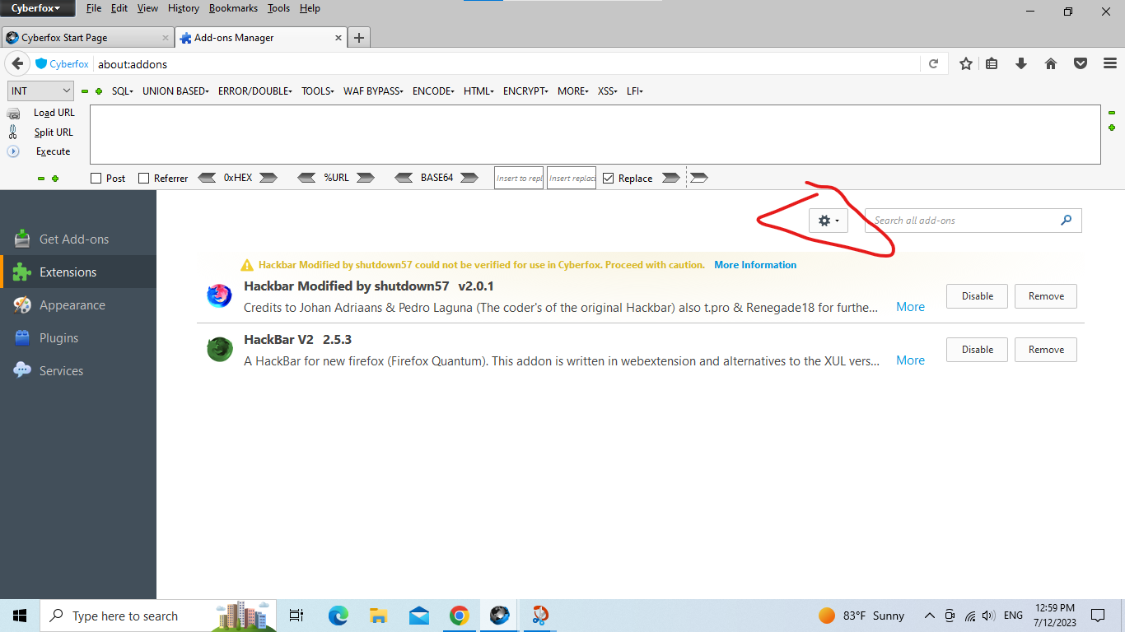Open the Hackbar TOOLS dropdown
Viewport: 1125px width, 632px height.
[318, 91]
